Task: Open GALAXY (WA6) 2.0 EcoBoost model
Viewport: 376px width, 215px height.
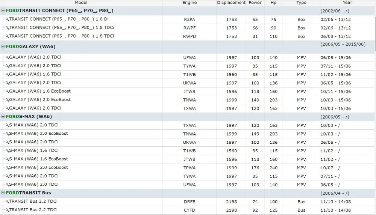Action: 40,99
